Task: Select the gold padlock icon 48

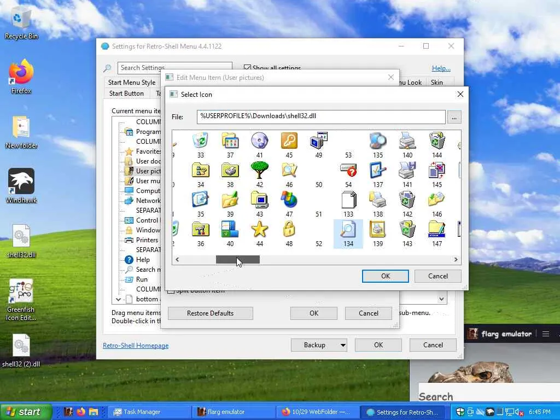Action: (x=289, y=229)
